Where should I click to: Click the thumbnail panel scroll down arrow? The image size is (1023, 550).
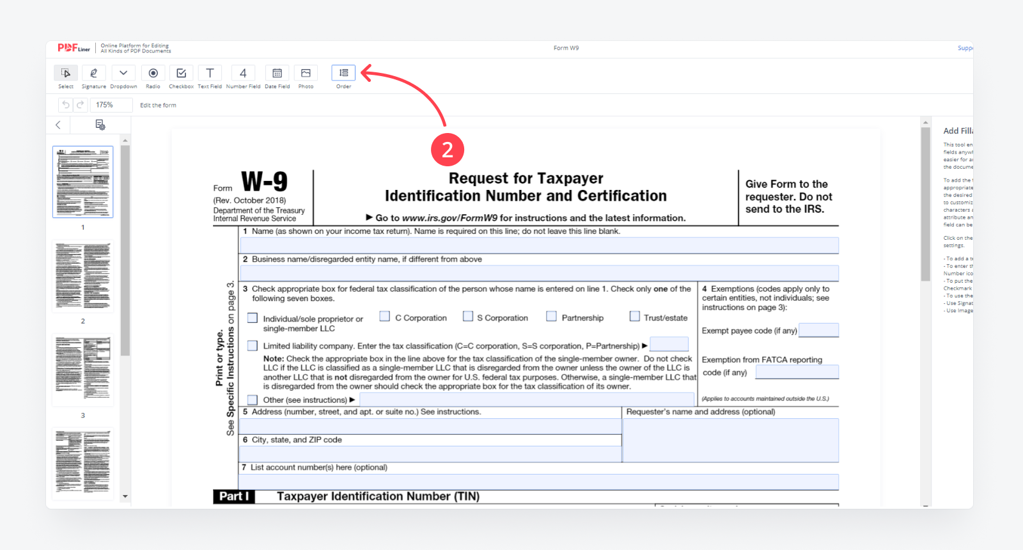pos(125,496)
